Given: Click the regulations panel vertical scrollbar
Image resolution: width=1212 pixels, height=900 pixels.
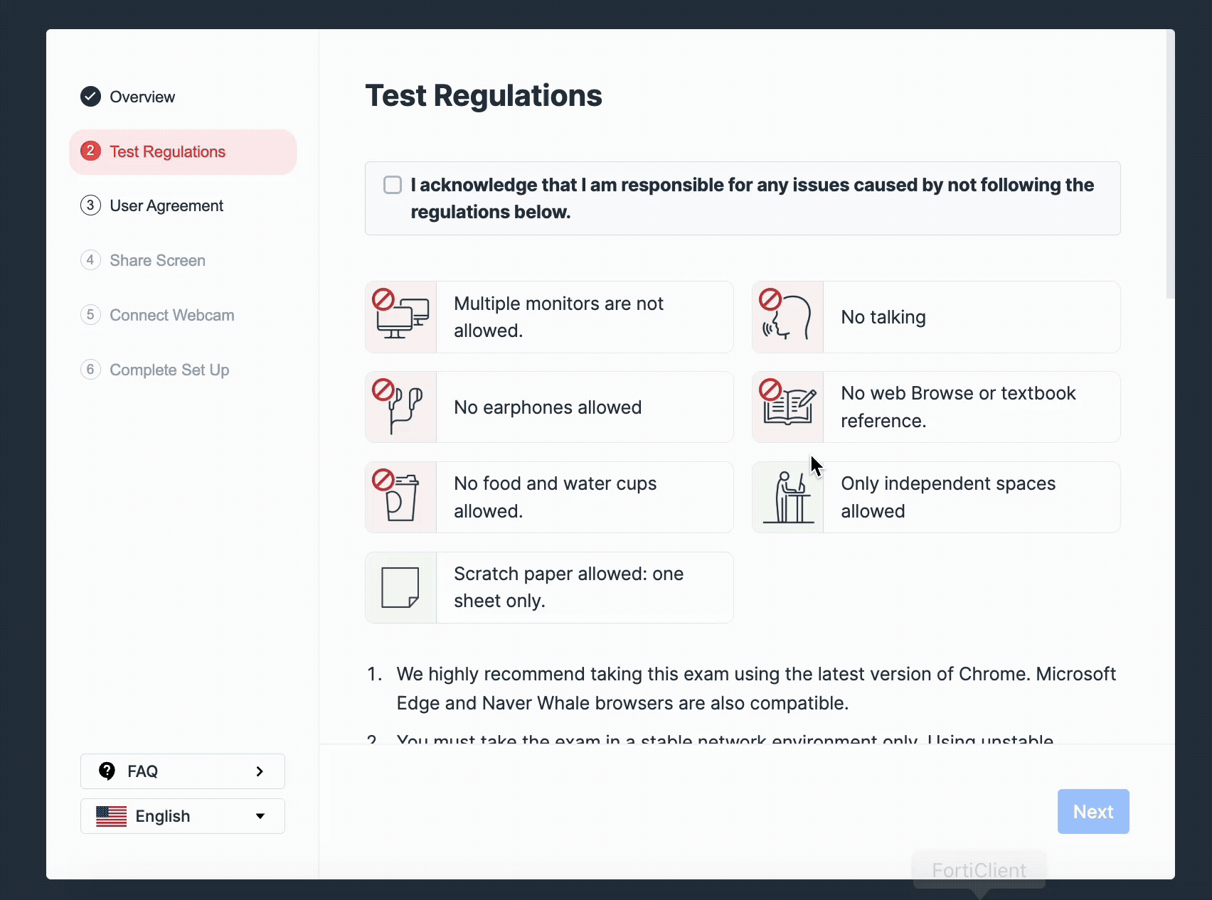Looking at the screenshot, I should 1170,165.
